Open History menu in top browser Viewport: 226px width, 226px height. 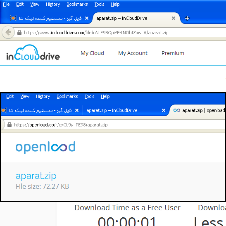[x=53, y=4]
